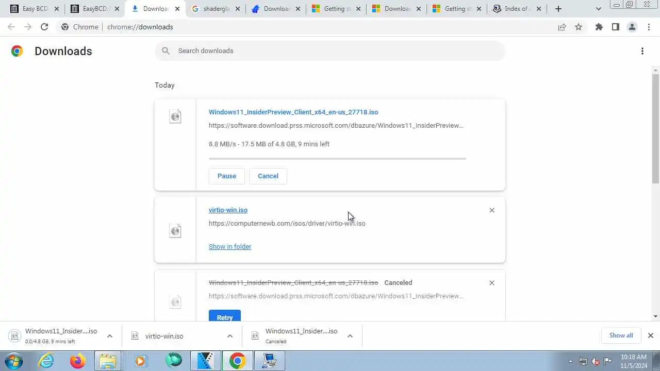The width and height of the screenshot is (660, 371).
Task: Click the magnifier icon in search downloads
Action: (166, 50)
